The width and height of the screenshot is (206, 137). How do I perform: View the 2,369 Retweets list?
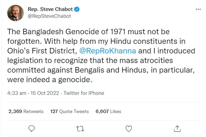coord(26,111)
